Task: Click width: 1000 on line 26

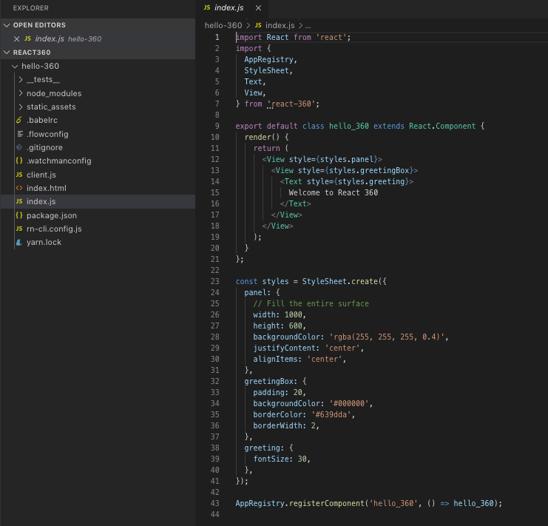Action: [x=280, y=314]
